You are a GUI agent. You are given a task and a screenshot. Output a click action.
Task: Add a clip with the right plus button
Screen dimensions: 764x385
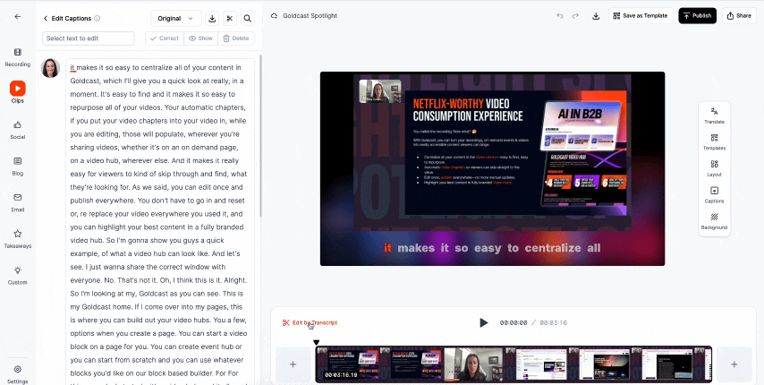(x=734, y=364)
